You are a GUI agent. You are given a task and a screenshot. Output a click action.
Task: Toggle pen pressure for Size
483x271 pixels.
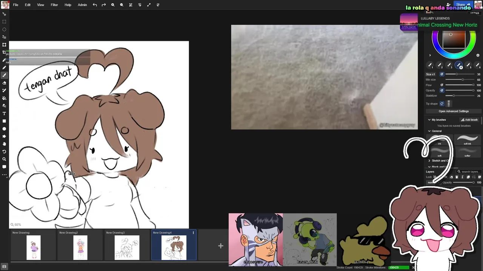coord(442,74)
